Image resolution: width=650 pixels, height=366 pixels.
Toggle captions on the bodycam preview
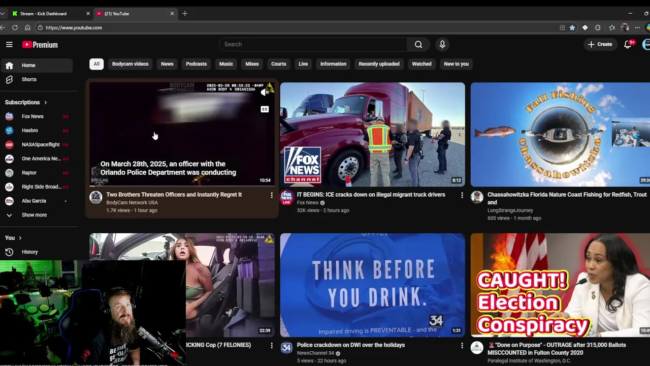coord(265,109)
